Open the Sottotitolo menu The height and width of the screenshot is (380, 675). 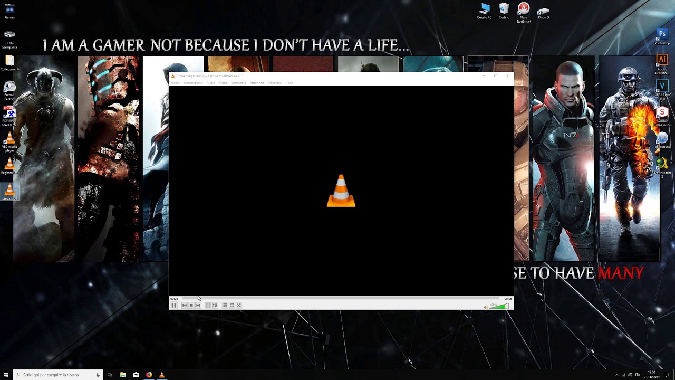[238, 83]
